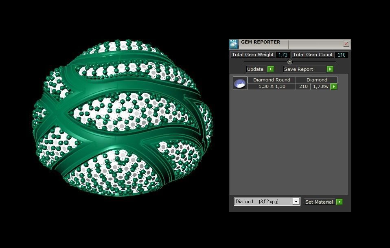Click the GEM REPORTER title bar
Image resolution: width=390 pixels, height=248 pixels.
[290, 44]
